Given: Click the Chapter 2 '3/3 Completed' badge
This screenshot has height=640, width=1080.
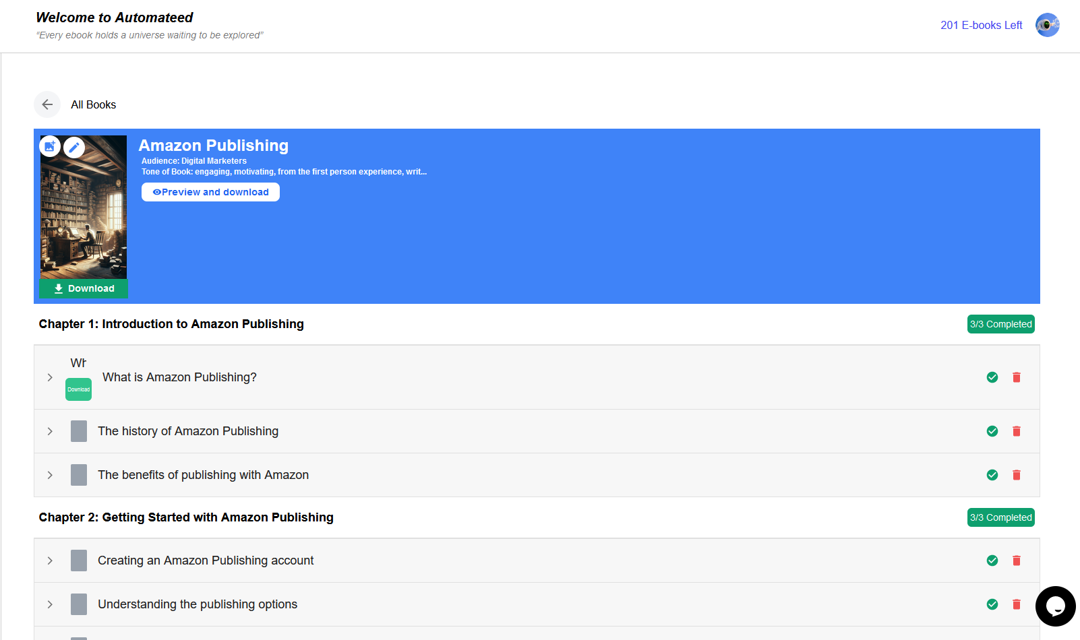Looking at the screenshot, I should click(x=1001, y=517).
